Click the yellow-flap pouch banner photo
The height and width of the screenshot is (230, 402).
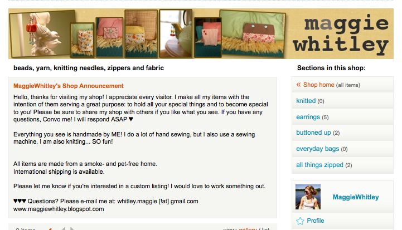pos(141,33)
